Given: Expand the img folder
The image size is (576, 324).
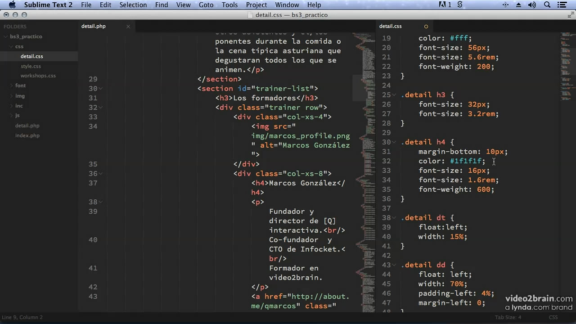Looking at the screenshot, I should click(x=11, y=96).
